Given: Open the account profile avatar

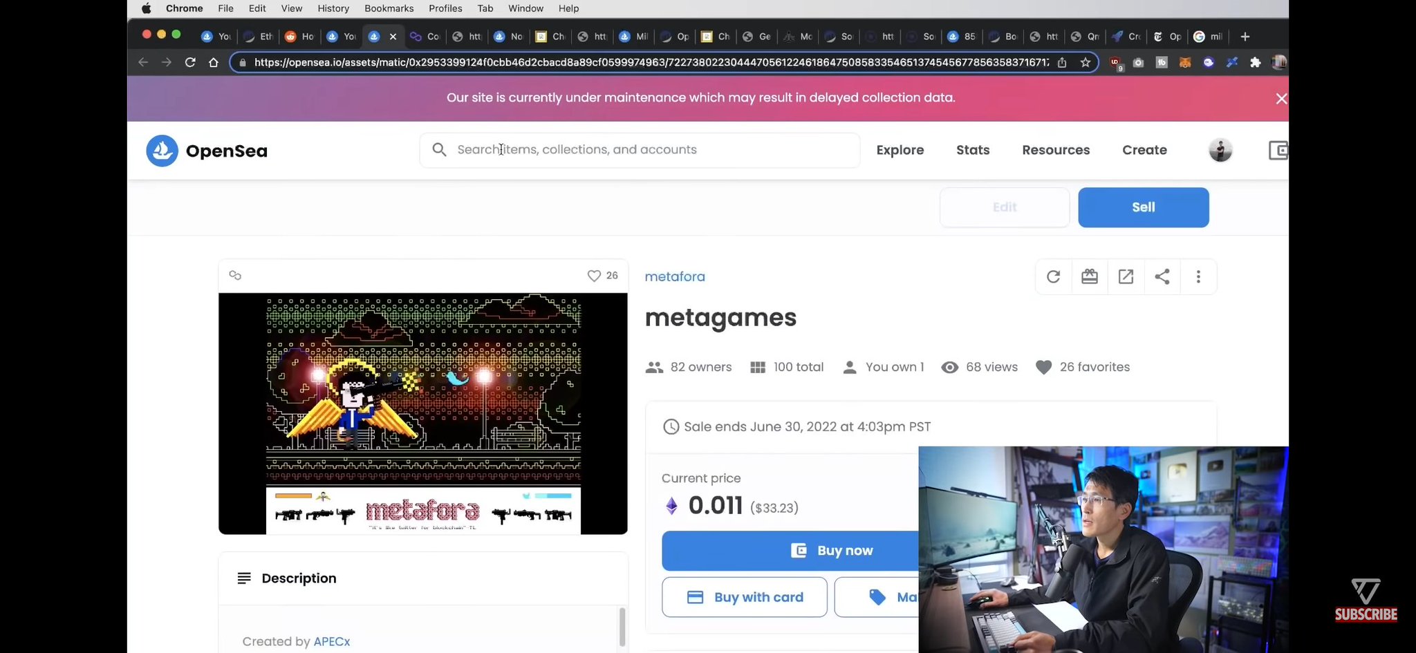Looking at the screenshot, I should click(1220, 150).
